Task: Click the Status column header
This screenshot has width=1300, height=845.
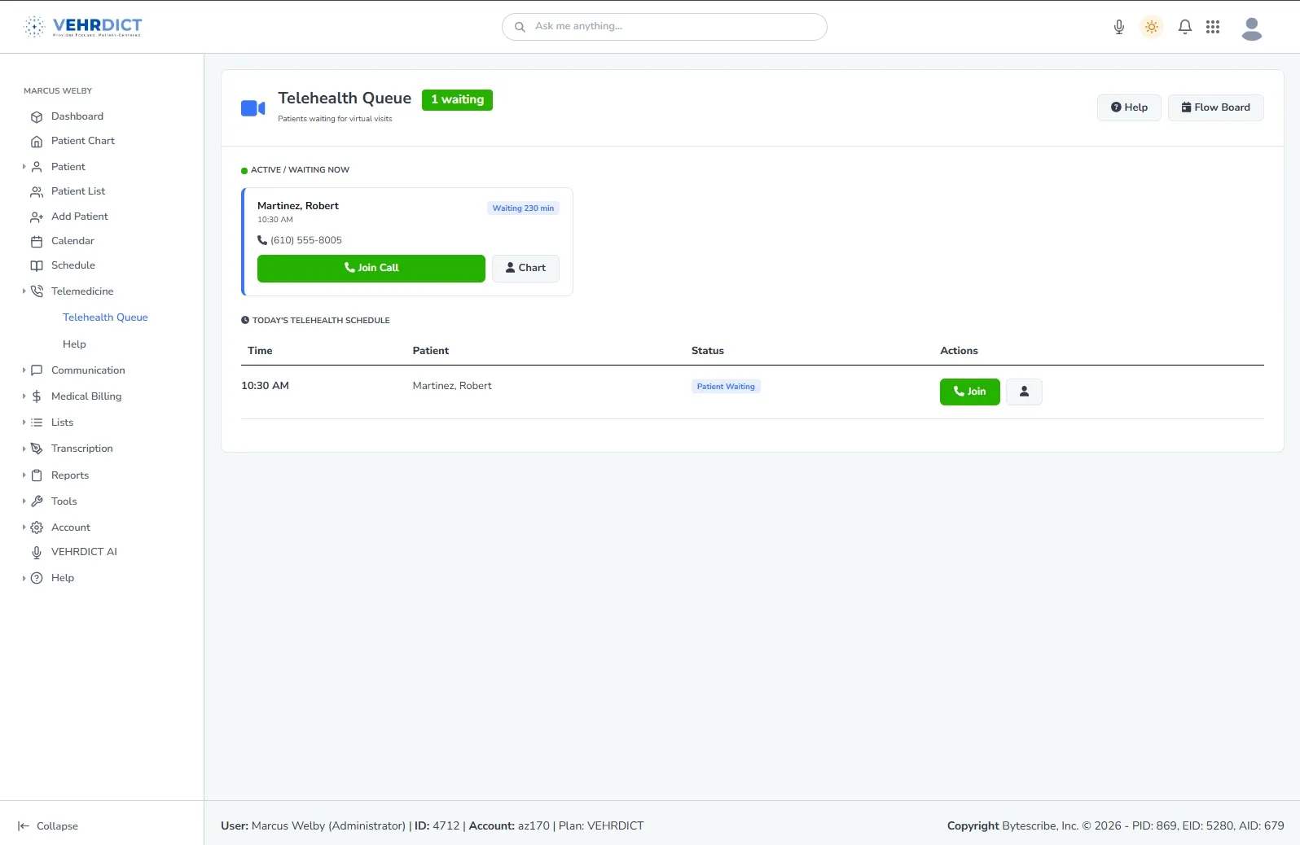Action: click(708, 351)
